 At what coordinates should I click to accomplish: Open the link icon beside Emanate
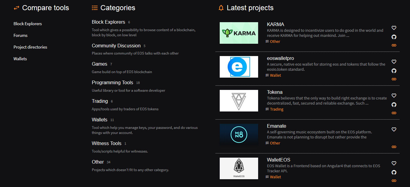point(394,147)
